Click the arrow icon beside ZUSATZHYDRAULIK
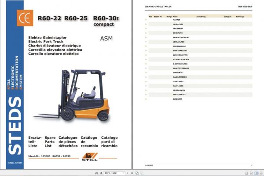The image size is (264, 176). point(146,68)
